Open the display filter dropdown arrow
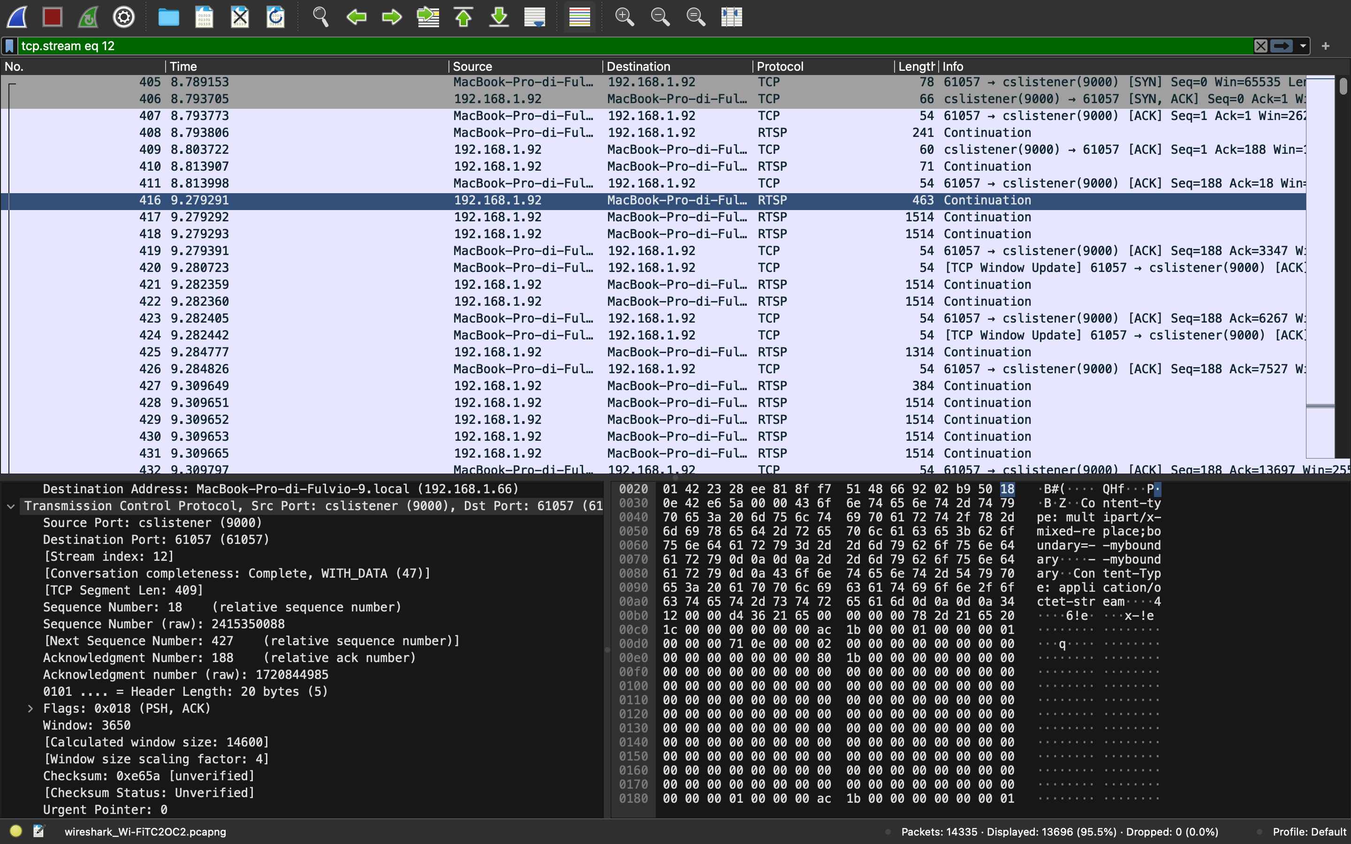Viewport: 1351px width, 844px height. pos(1301,46)
